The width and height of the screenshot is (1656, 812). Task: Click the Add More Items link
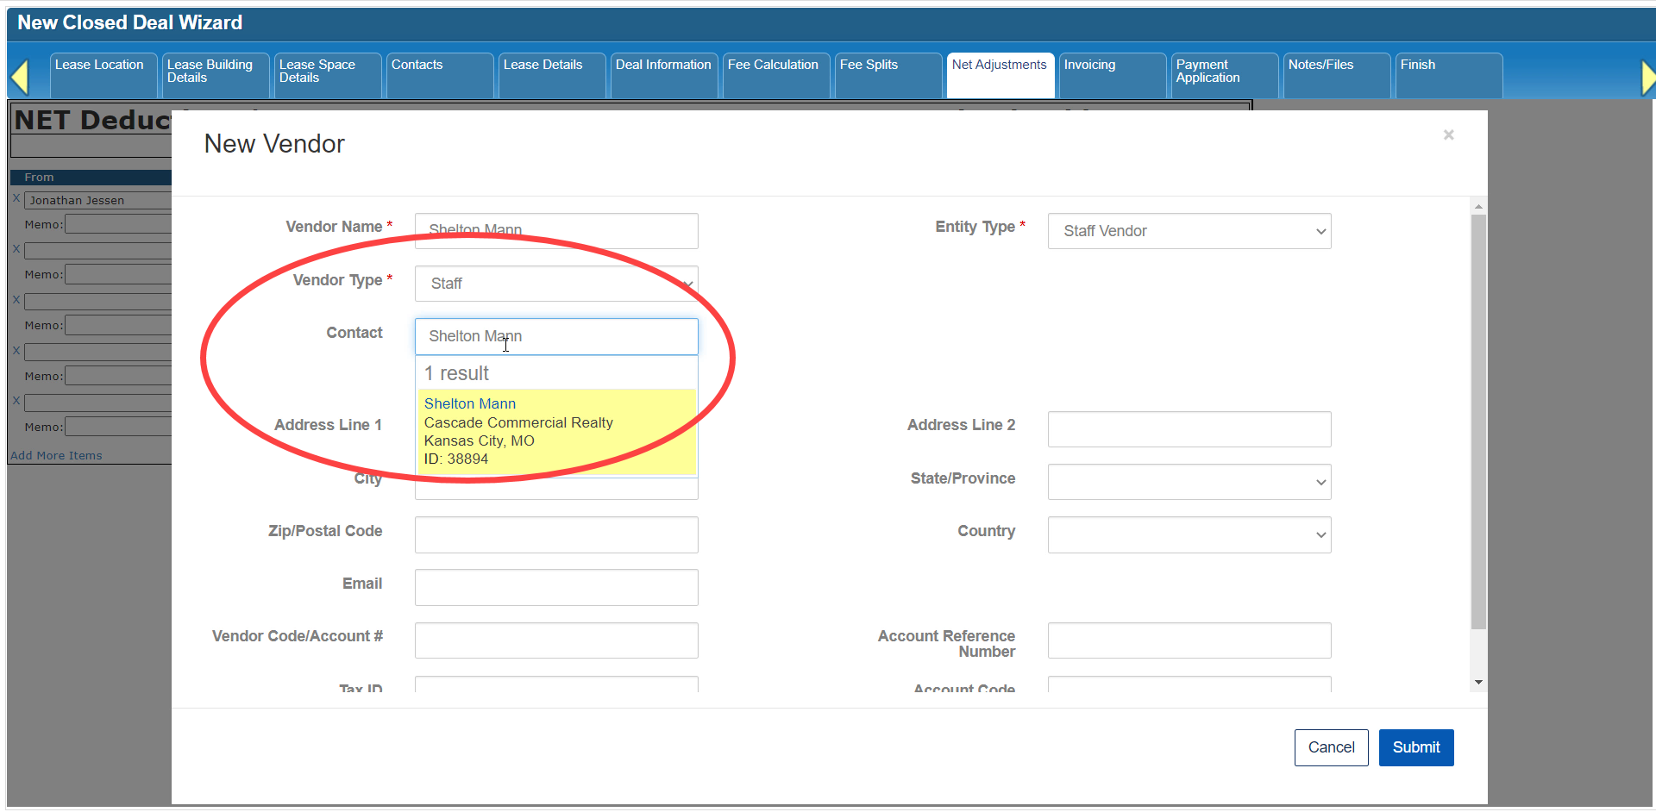[x=56, y=455]
